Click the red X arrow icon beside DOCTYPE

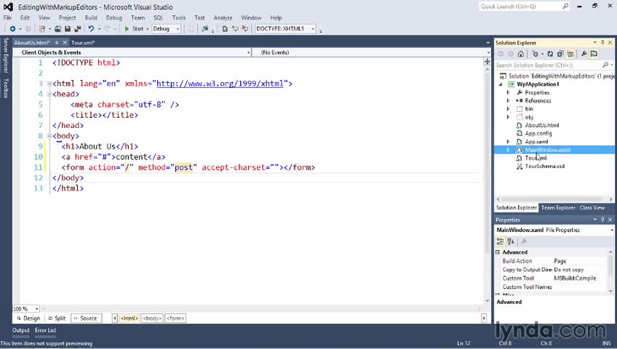point(244,28)
